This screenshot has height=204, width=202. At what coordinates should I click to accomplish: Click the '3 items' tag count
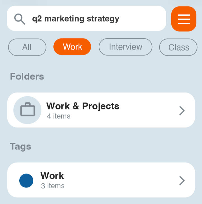pyautogui.click(x=53, y=186)
